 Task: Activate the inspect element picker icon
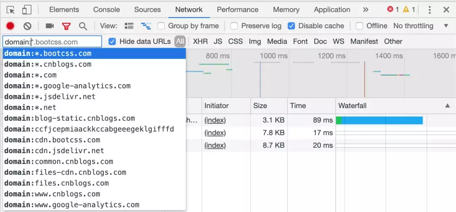[x=11, y=10]
